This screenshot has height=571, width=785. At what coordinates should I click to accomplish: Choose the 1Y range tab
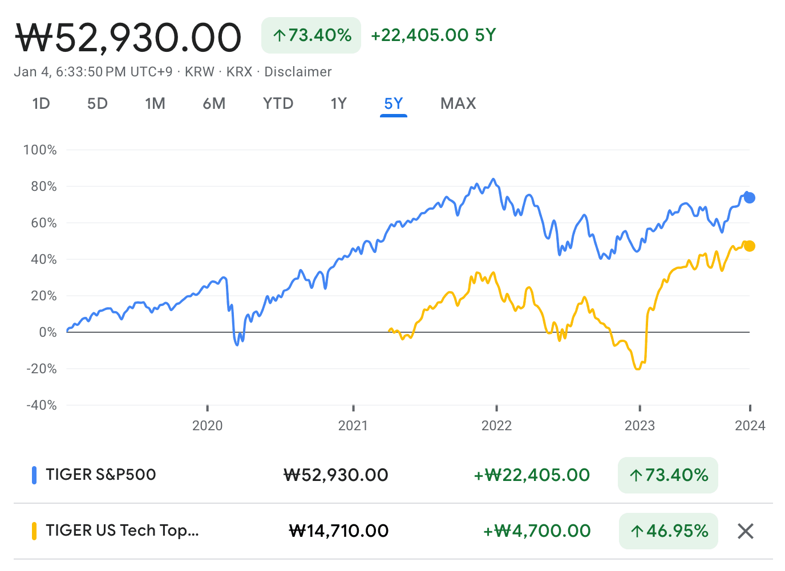tap(339, 104)
